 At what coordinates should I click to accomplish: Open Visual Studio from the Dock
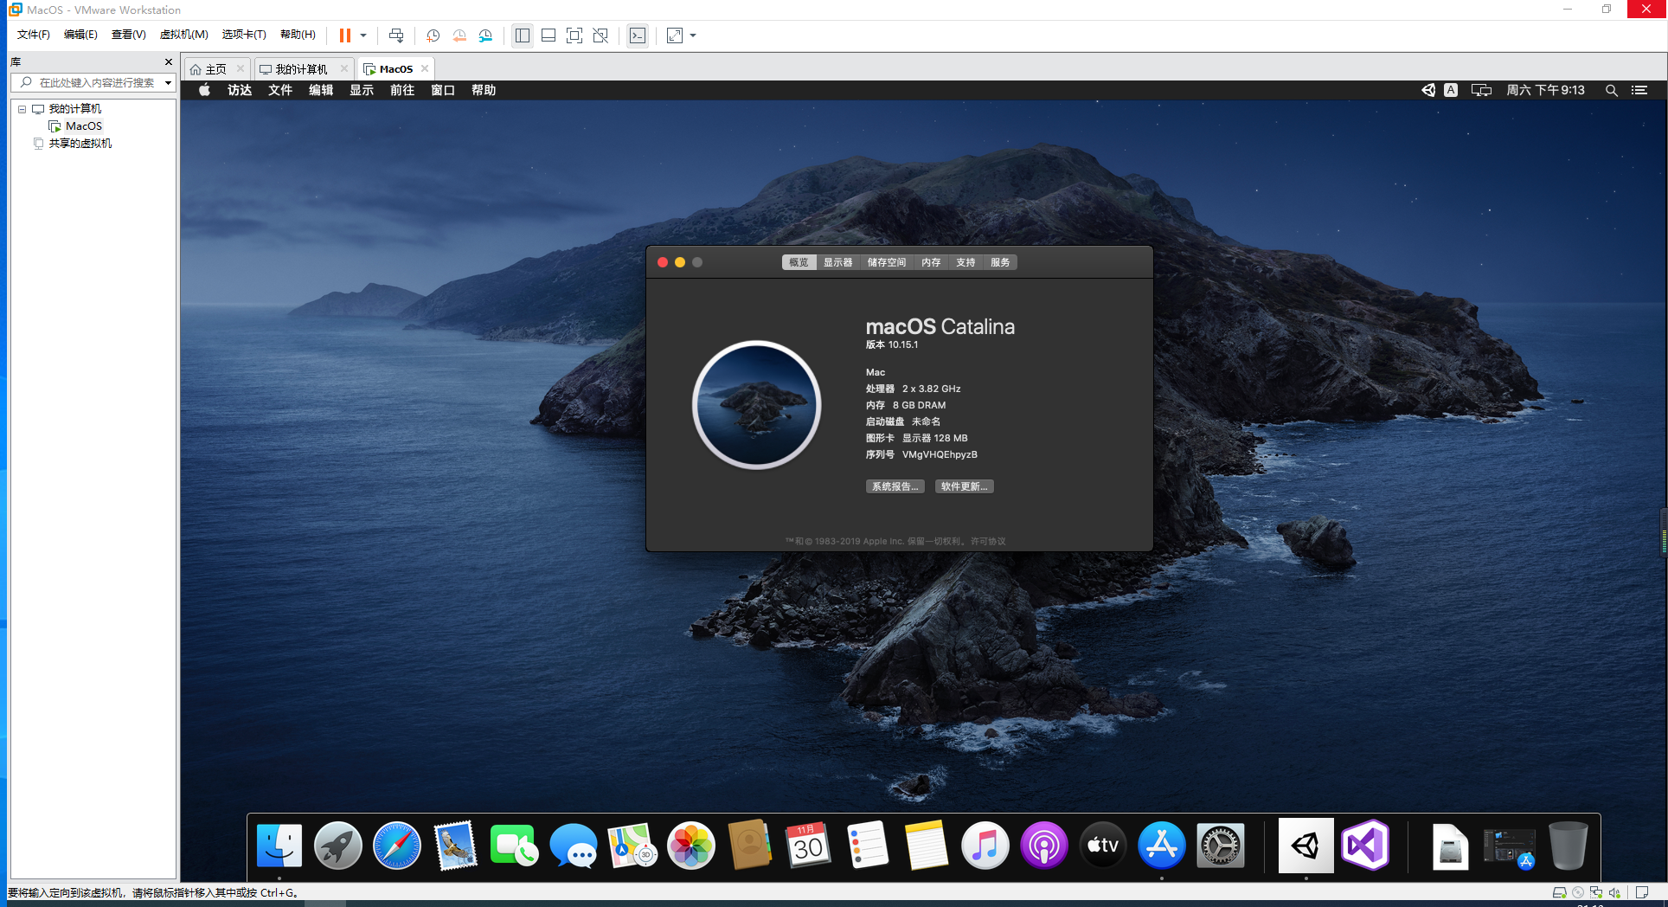[x=1366, y=846]
